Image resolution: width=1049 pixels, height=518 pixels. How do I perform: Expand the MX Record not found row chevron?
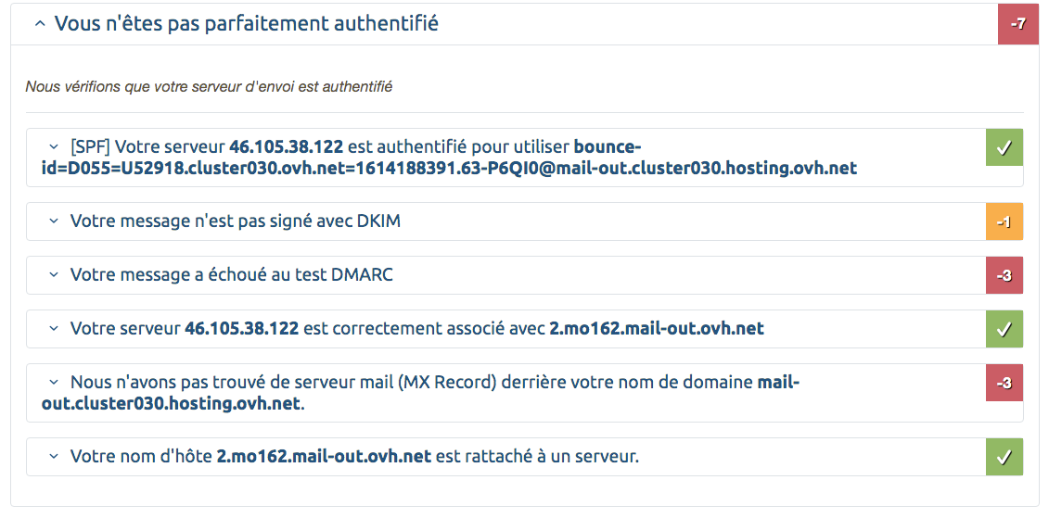point(54,383)
